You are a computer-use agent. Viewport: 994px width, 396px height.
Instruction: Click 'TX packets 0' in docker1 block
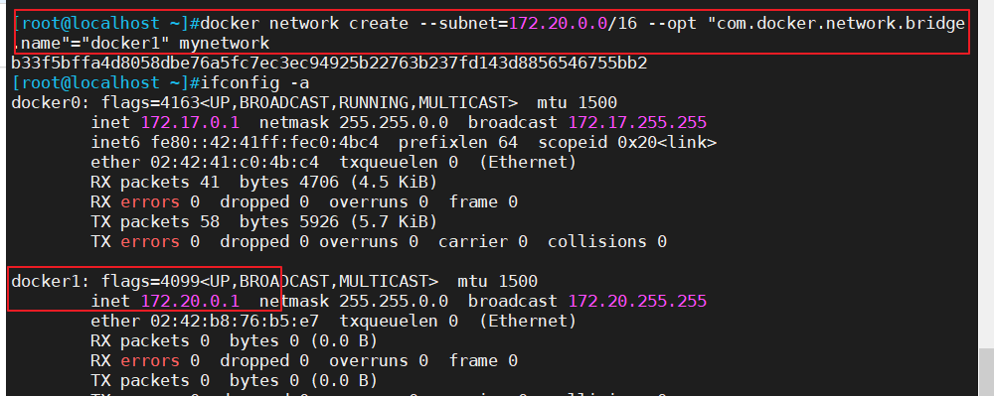(x=150, y=380)
